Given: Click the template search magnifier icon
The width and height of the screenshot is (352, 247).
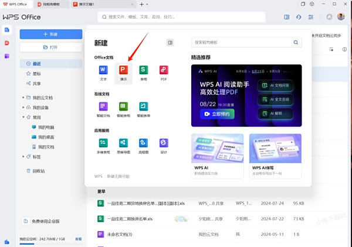Looking at the screenshot, I should coord(296,42).
